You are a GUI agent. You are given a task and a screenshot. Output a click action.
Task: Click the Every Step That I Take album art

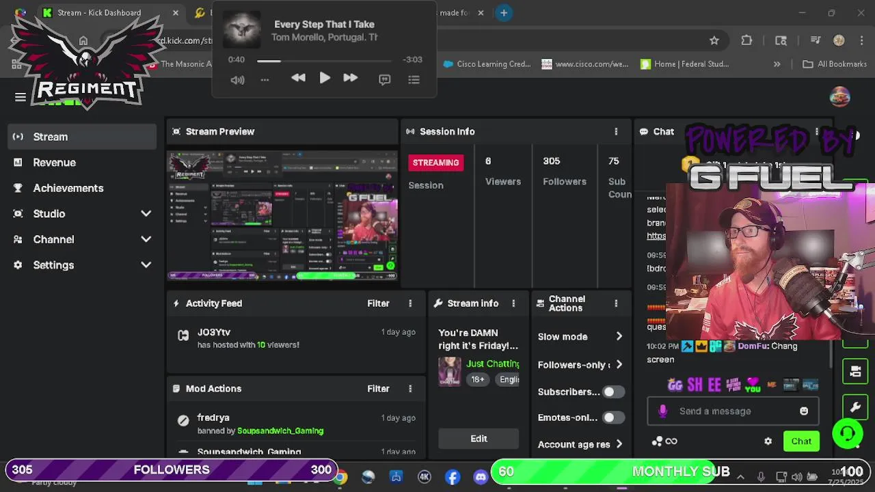point(242,31)
